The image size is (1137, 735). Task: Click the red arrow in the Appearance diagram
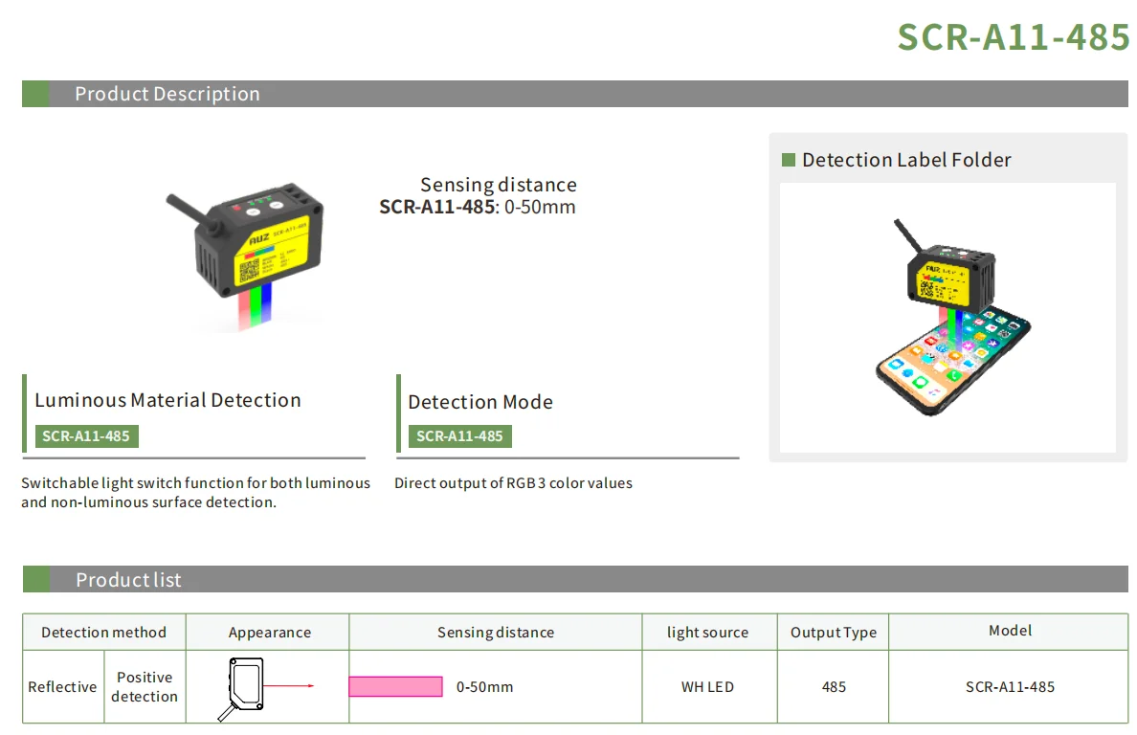(x=289, y=685)
